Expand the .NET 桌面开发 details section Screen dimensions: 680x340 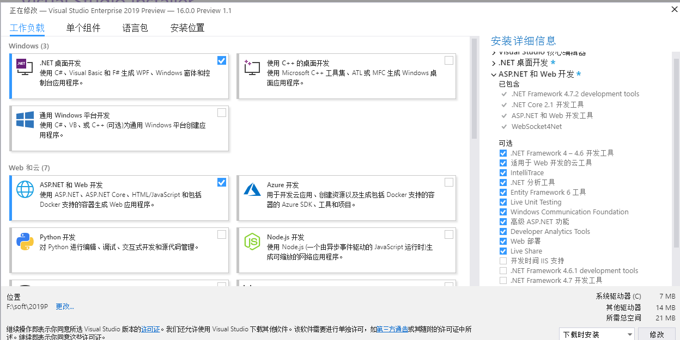[x=494, y=63]
